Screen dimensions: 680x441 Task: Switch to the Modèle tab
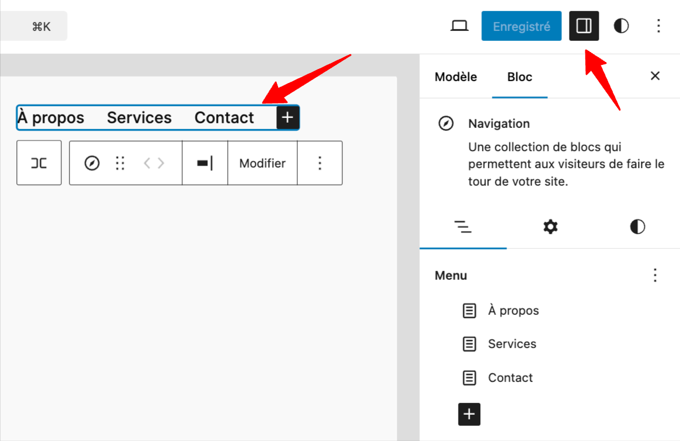[455, 77]
